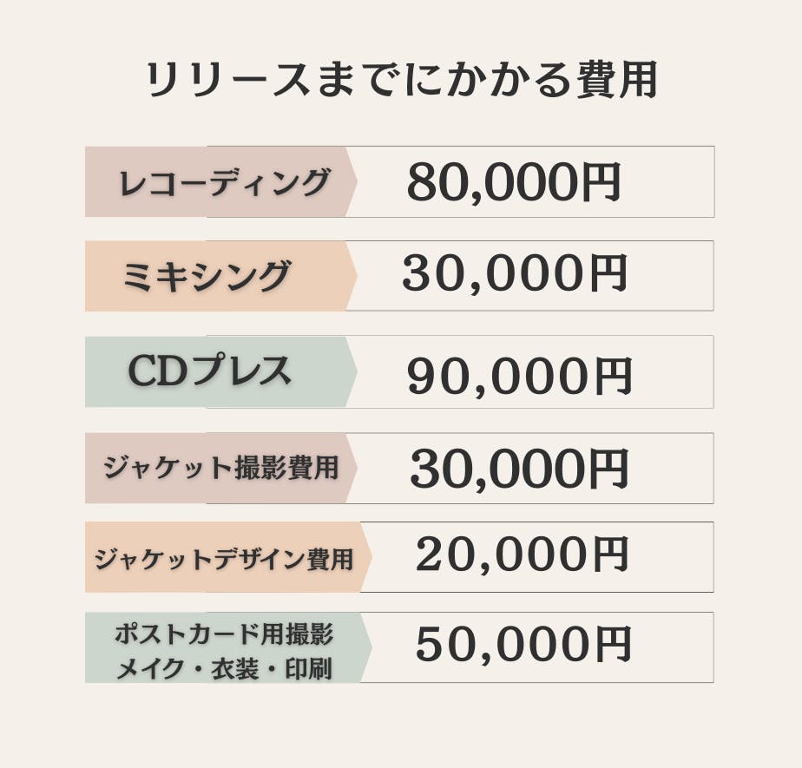802x768 pixels.
Task: Select the CDプレス label tag
Action: 210,371
